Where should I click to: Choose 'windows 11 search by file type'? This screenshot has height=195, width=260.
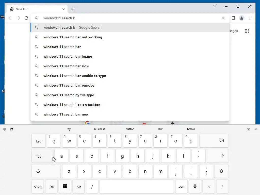click(130, 95)
